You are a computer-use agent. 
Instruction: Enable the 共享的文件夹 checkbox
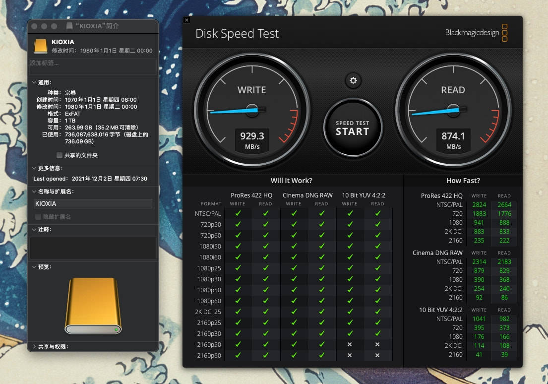point(60,155)
